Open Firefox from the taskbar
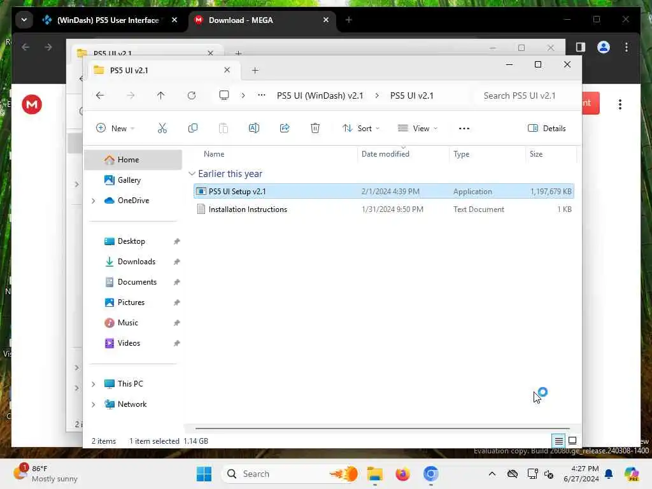Image resolution: width=652 pixels, height=489 pixels. (402, 474)
